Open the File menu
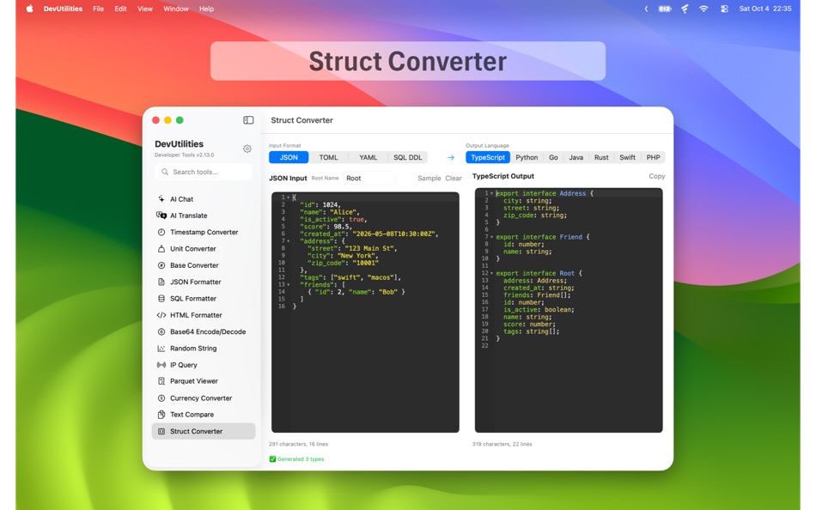816x510 pixels. click(x=98, y=9)
